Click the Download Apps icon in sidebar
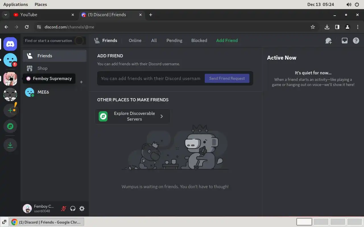Image resolution: width=364 pixels, height=227 pixels. 10,145
